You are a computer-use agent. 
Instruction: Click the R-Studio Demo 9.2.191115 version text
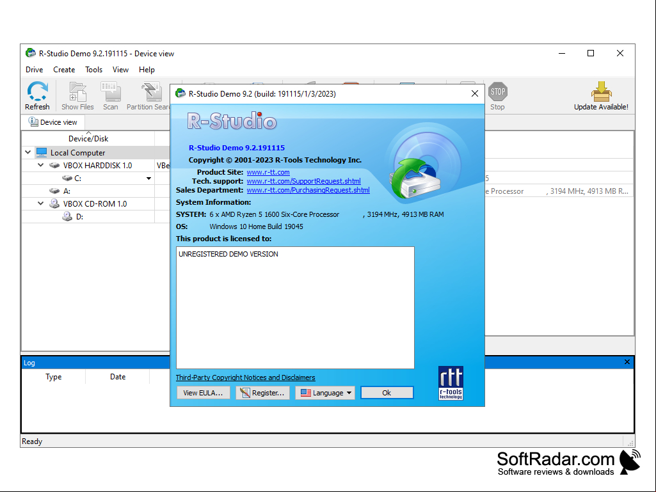237,148
